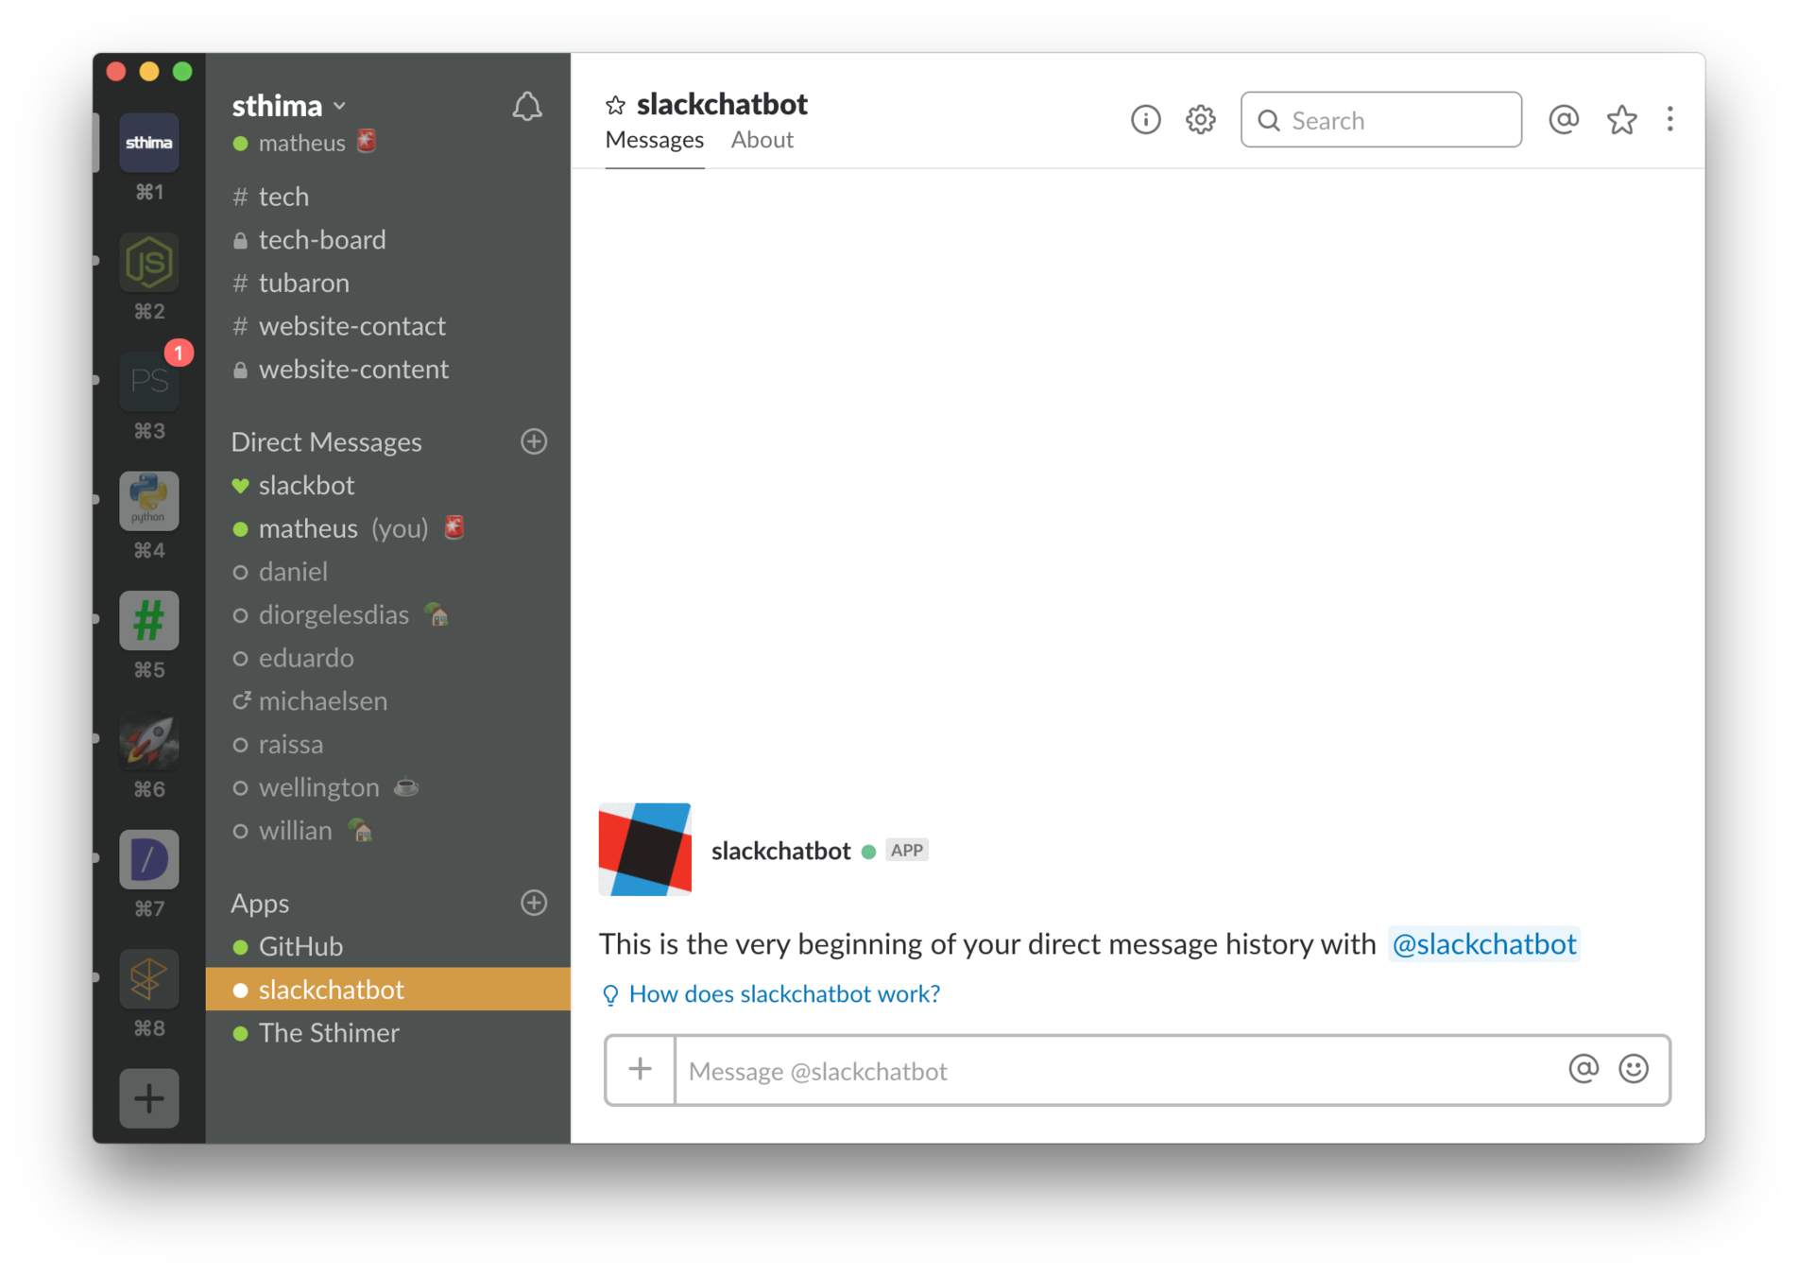1798x1276 pixels.
Task: Switch to the Messages tab
Action: coord(655,140)
